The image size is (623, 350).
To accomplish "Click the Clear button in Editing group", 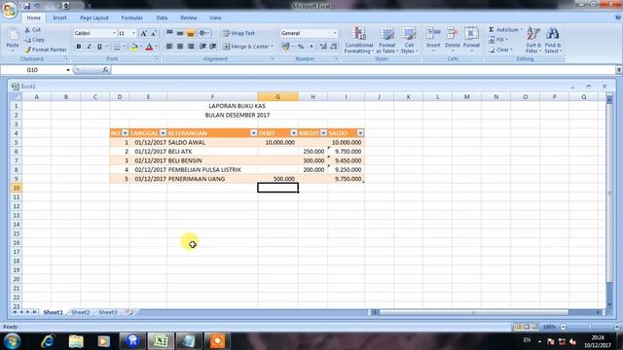I will point(500,50).
